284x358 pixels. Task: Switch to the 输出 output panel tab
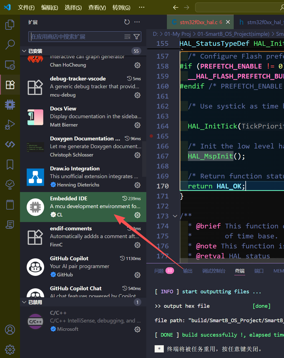(188, 271)
